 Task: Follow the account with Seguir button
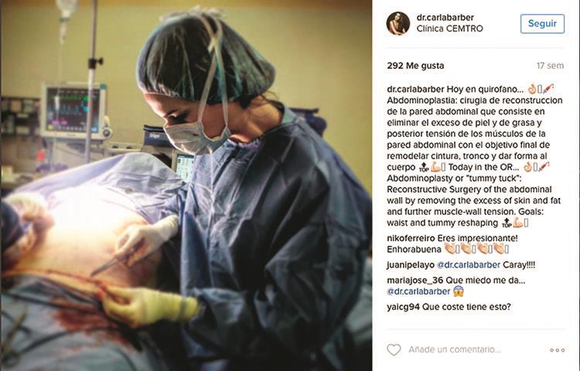(x=542, y=24)
